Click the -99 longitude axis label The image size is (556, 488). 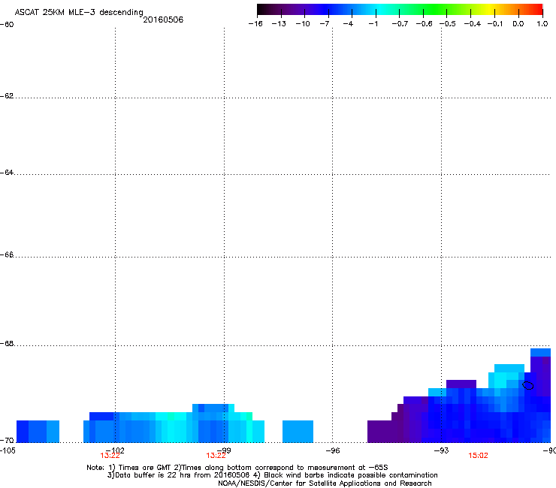pyautogui.click(x=224, y=450)
